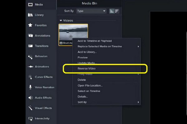
Task: Open the Interactivity icon
Action: click(x=31, y=119)
